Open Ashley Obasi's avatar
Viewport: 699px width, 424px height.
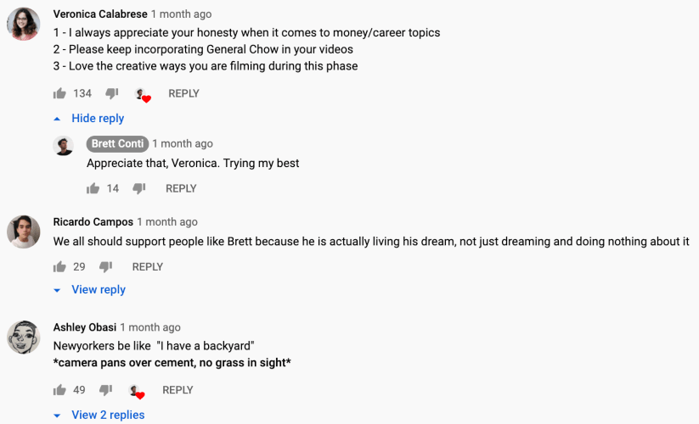click(x=24, y=338)
